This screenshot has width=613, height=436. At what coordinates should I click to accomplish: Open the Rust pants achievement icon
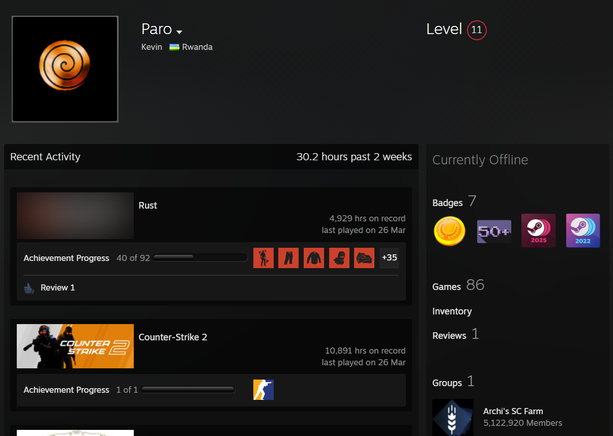tap(288, 258)
